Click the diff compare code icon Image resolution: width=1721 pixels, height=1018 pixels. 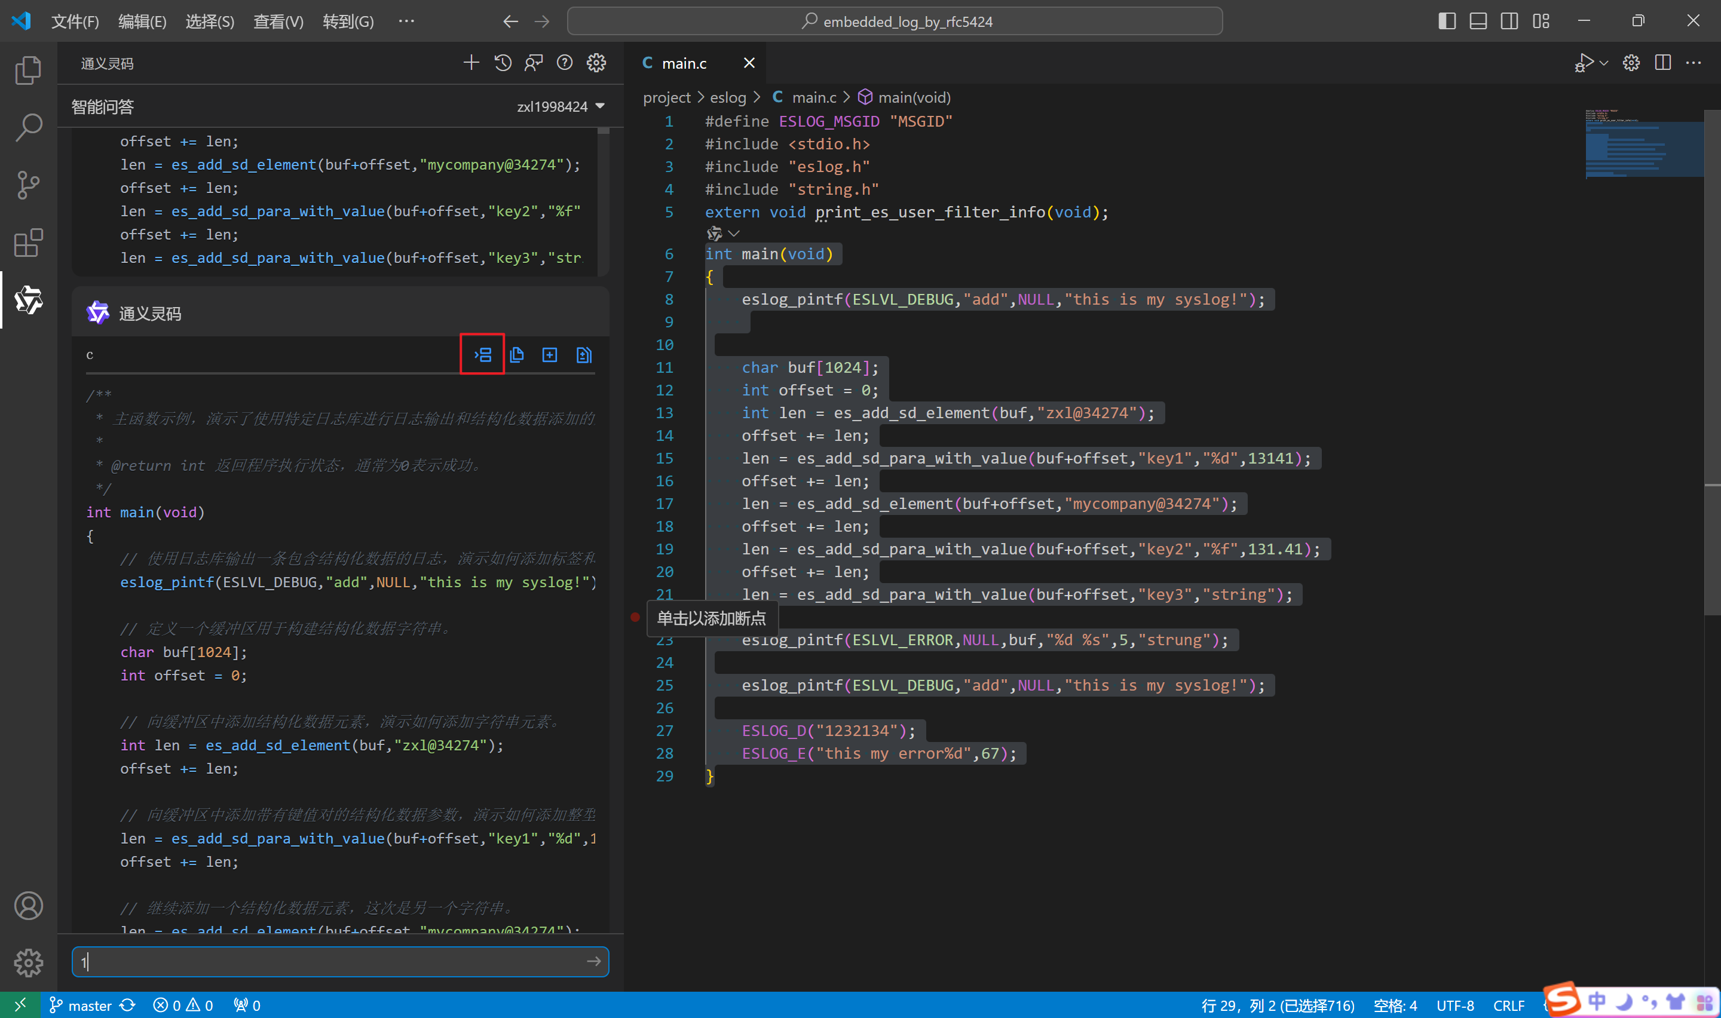[583, 355]
